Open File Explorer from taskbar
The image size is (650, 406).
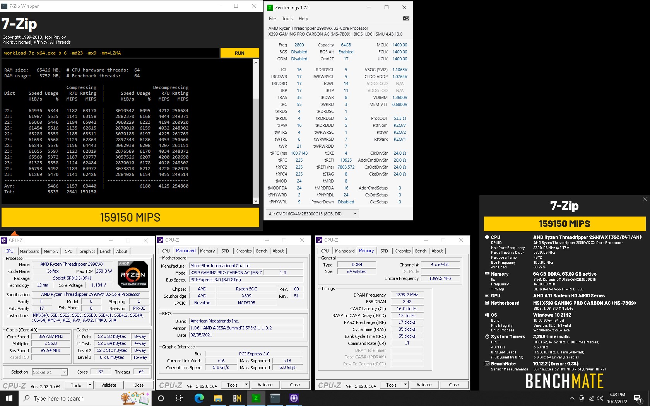coord(218,398)
